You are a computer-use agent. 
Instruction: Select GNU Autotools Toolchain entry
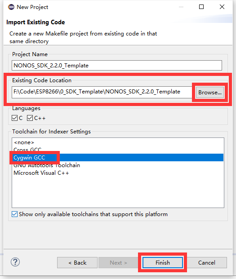tap(117, 165)
